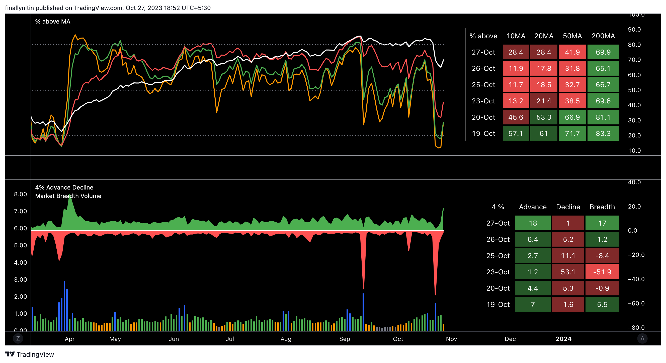Viewport: 666px width, 363px height.
Task: Click the 2024 label on time axis
Action: 564,339
